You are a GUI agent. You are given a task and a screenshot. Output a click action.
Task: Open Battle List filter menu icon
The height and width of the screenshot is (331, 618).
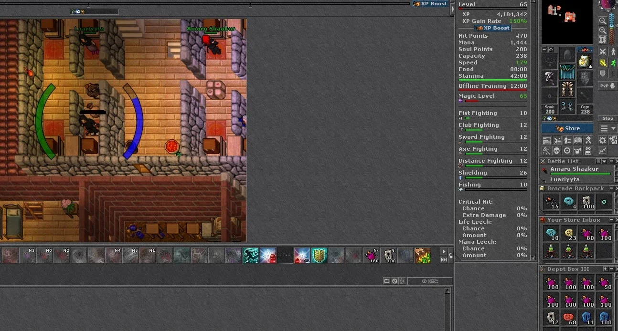tap(598, 162)
